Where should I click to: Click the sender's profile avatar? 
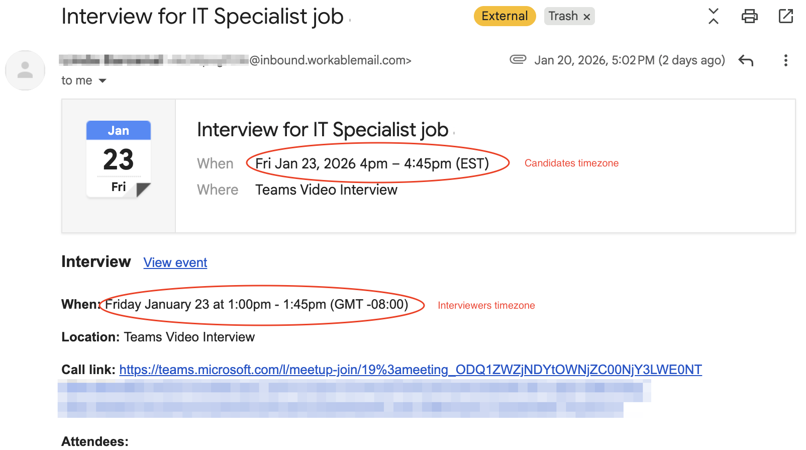[x=25, y=70]
